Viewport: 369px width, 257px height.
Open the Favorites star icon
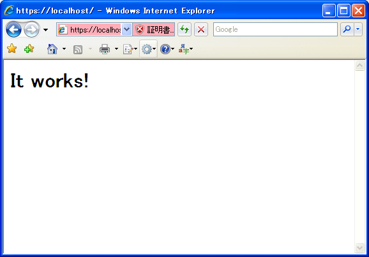11,49
